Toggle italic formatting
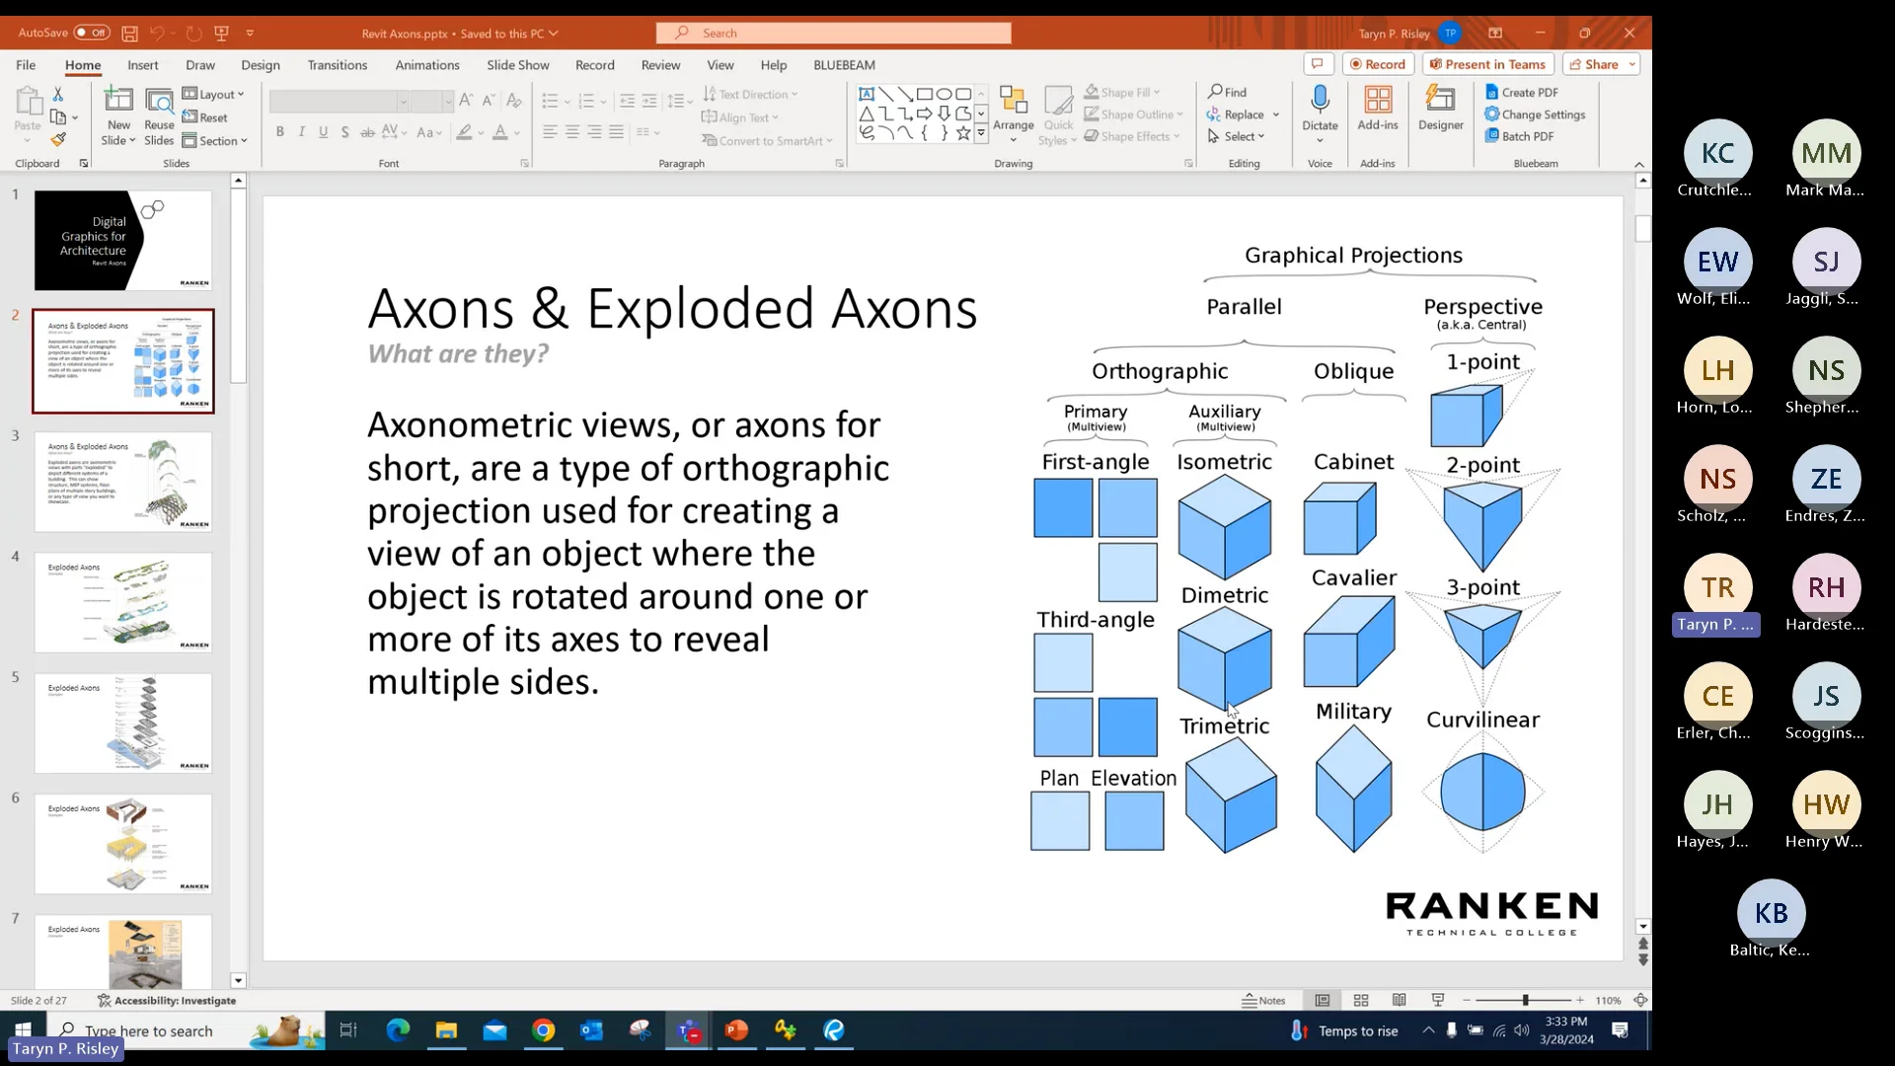Viewport: 1895px width, 1066px height. click(302, 131)
